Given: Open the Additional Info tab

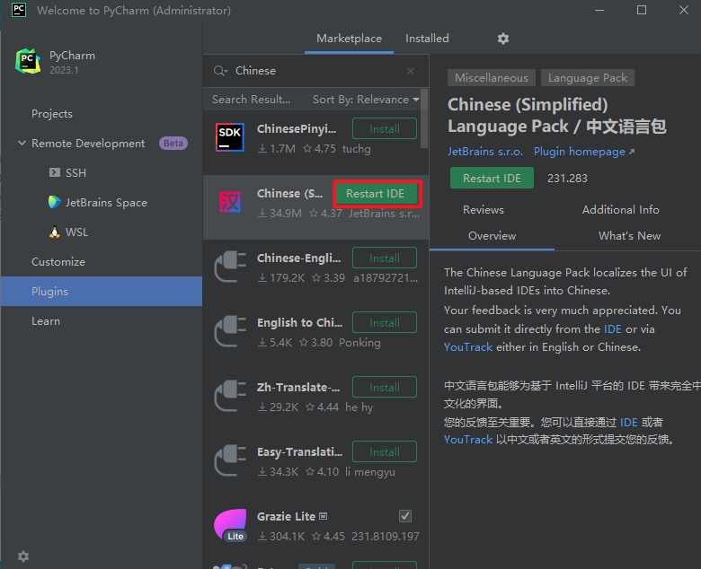Looking at the screenshot, I should (x=620, y=210).
